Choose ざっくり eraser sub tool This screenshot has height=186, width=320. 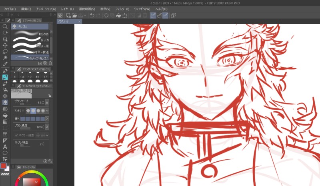tap(30, 39)
